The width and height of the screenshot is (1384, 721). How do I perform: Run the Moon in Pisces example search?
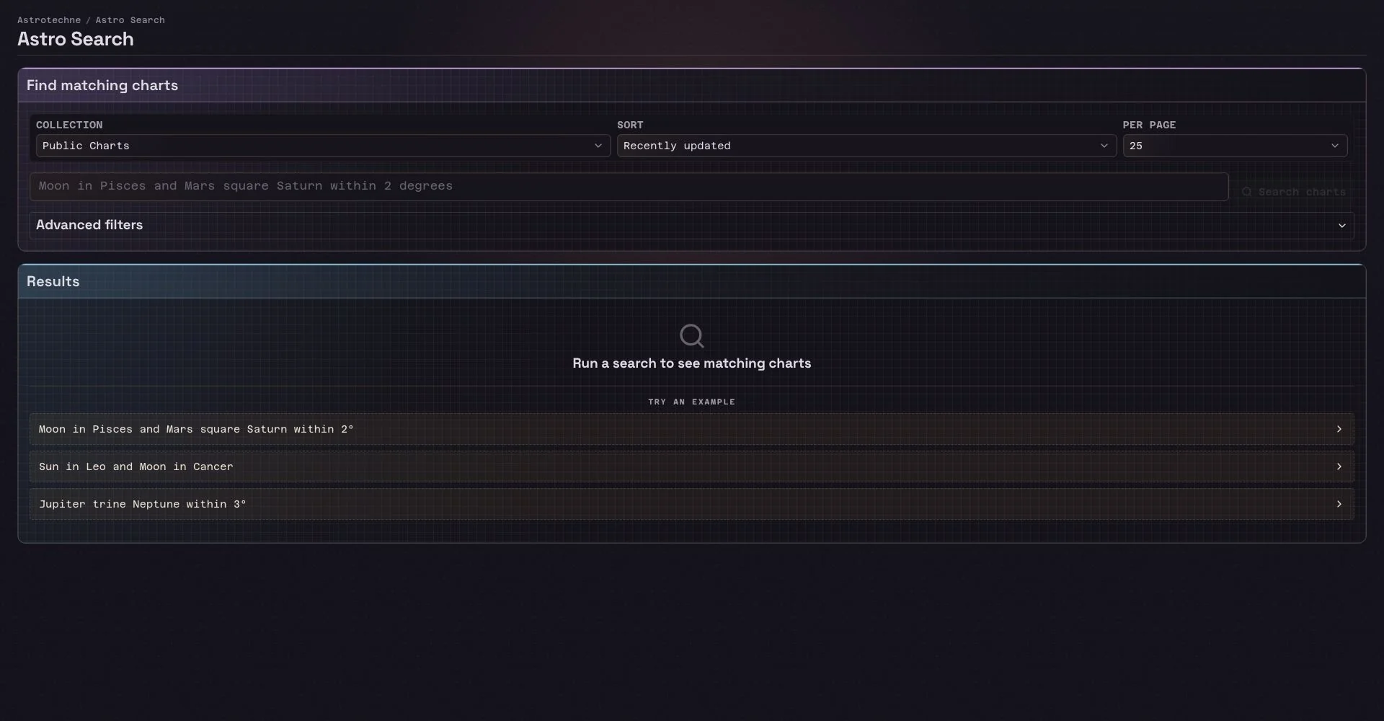pos(691,429)
